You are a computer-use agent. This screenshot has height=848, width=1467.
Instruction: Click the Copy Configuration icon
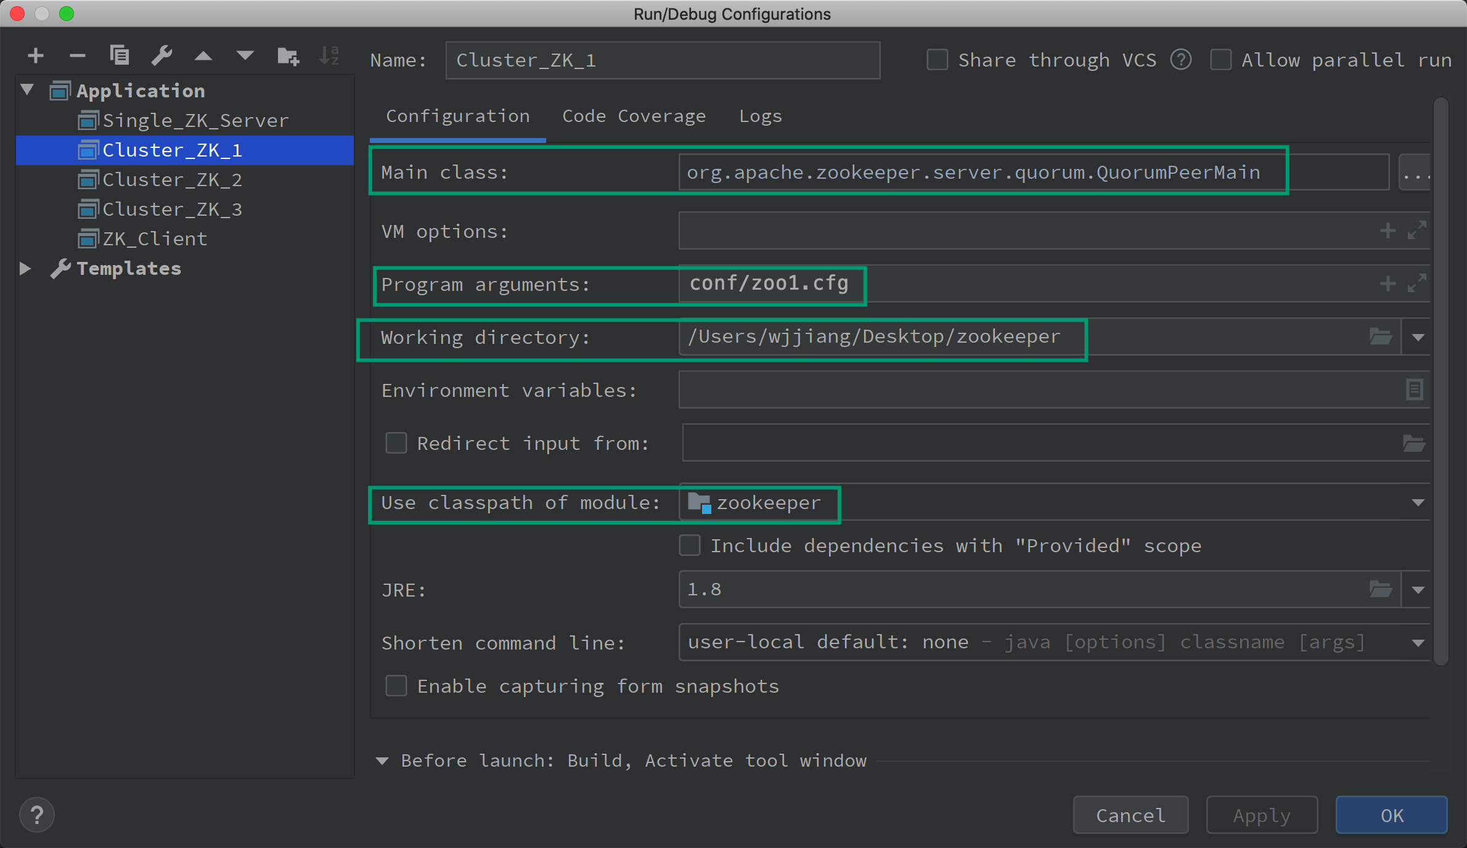(x=119, y=56)
